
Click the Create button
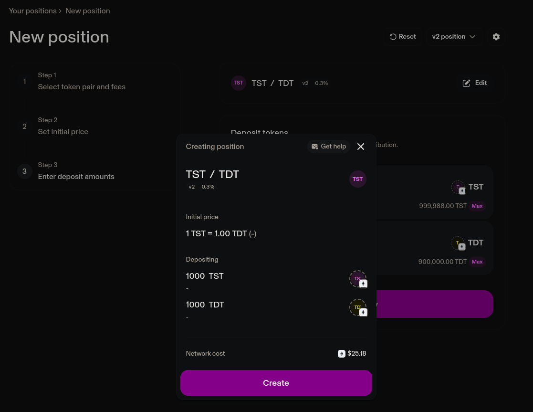click(276, 383)
